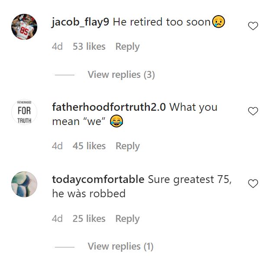Open the jacob_flay9 username link

point(81,22)
